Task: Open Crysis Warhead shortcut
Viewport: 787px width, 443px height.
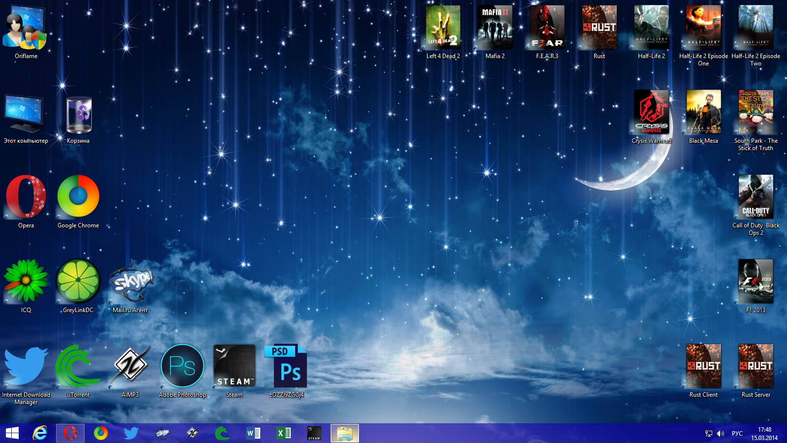Action: (x=652, y=118)
